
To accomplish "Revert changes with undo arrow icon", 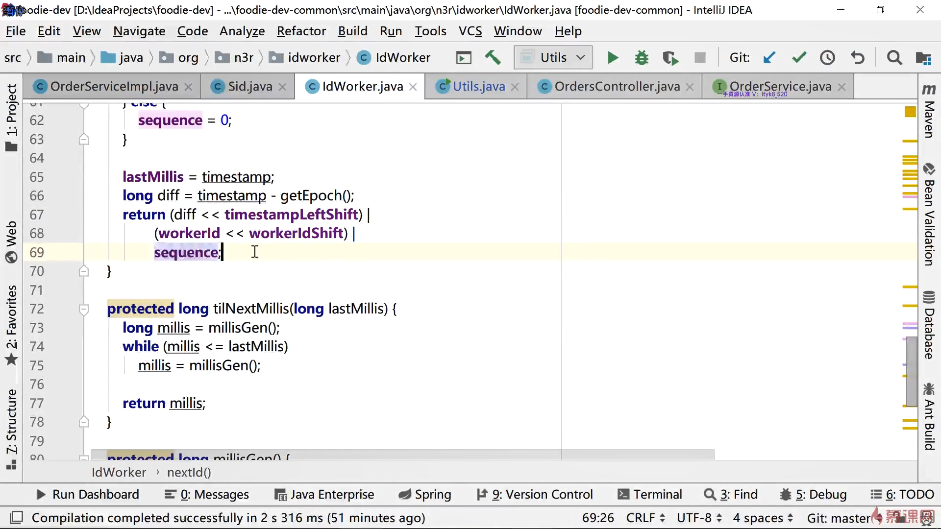I will coord(857,58).
